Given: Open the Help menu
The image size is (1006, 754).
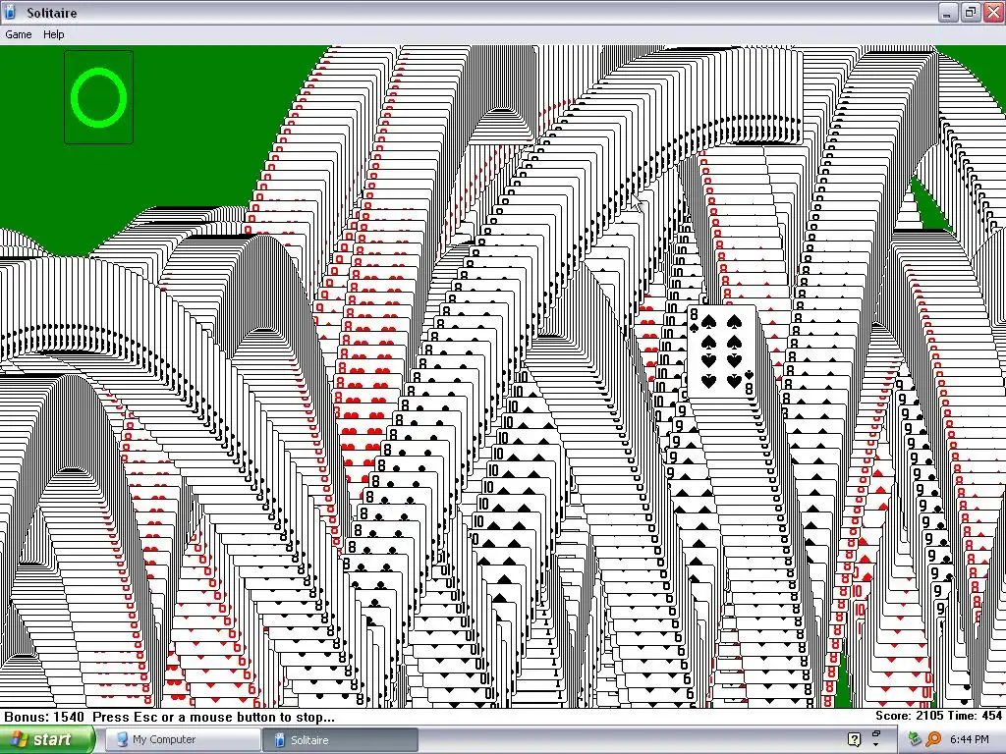Looking at the screenshot, I should [53, 34].
